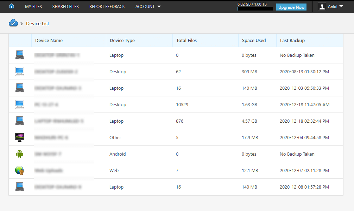This screenshot has height=211, width=354.
Task: Open the blurred Web uploads device name
Action: click(48, 170)
